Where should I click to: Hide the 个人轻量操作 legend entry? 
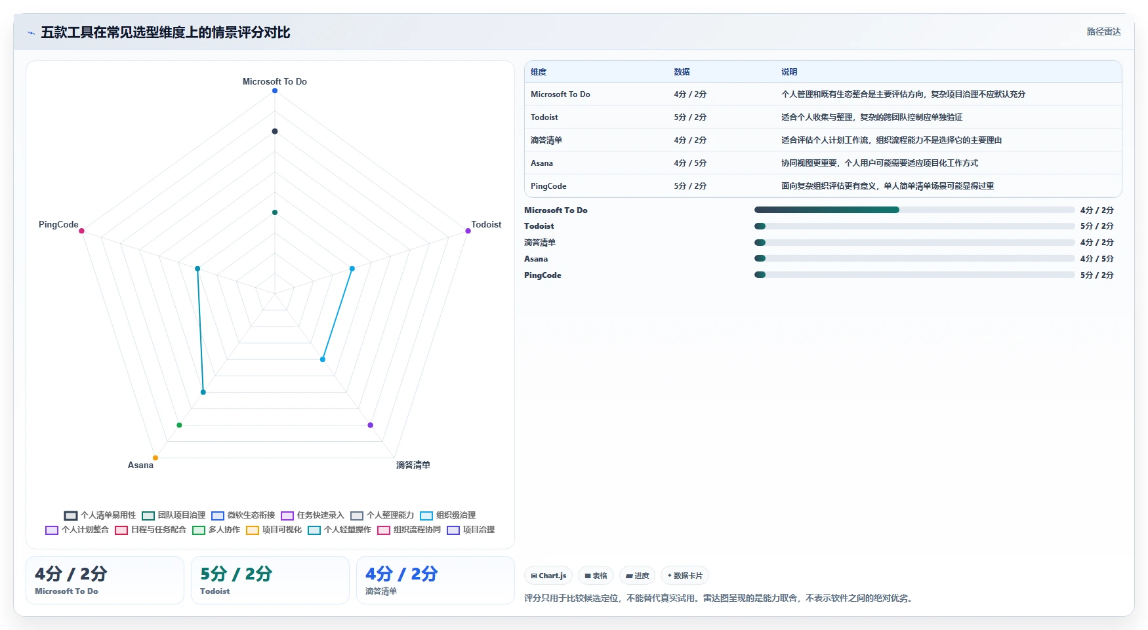point(339,530)
